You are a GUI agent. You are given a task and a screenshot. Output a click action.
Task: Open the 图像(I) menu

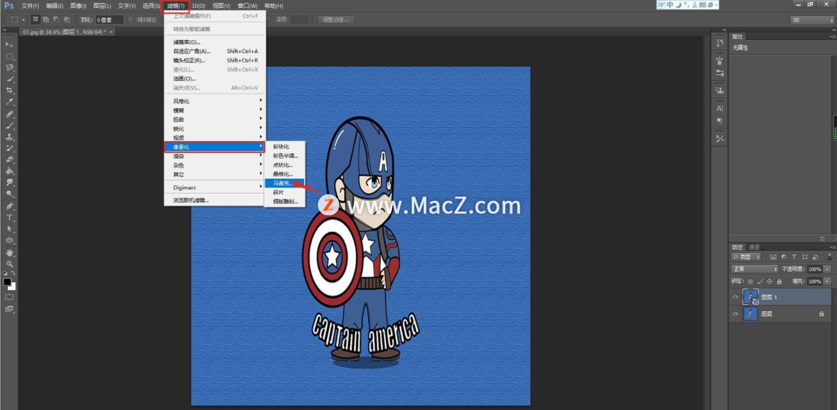tap(78, 6)
